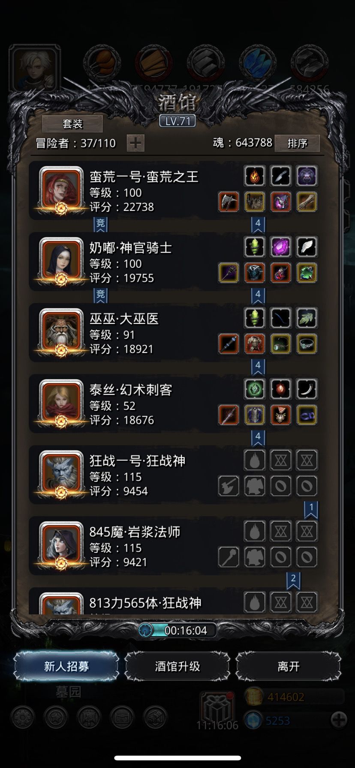Tap the recruit countdown timer bar
This screenshot has height=768, width=355.
click(177, 631)
